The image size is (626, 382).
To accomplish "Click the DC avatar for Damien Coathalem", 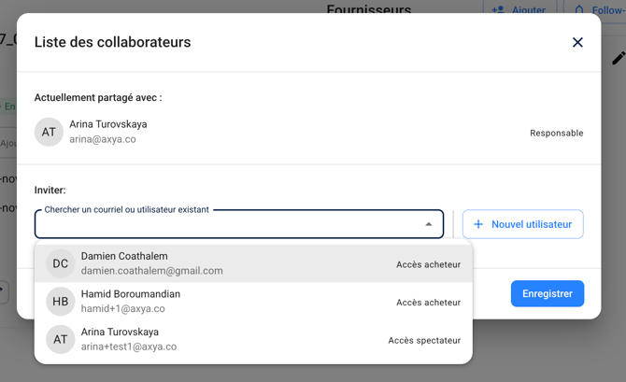I will coord(61,263).
